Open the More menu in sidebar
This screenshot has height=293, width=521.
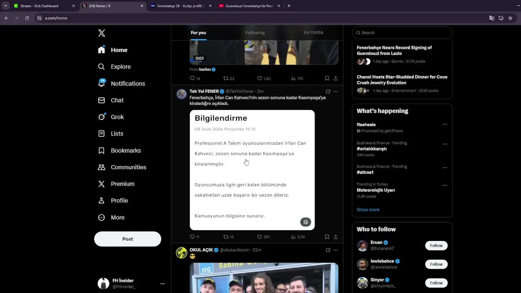[x=112, y=218]
